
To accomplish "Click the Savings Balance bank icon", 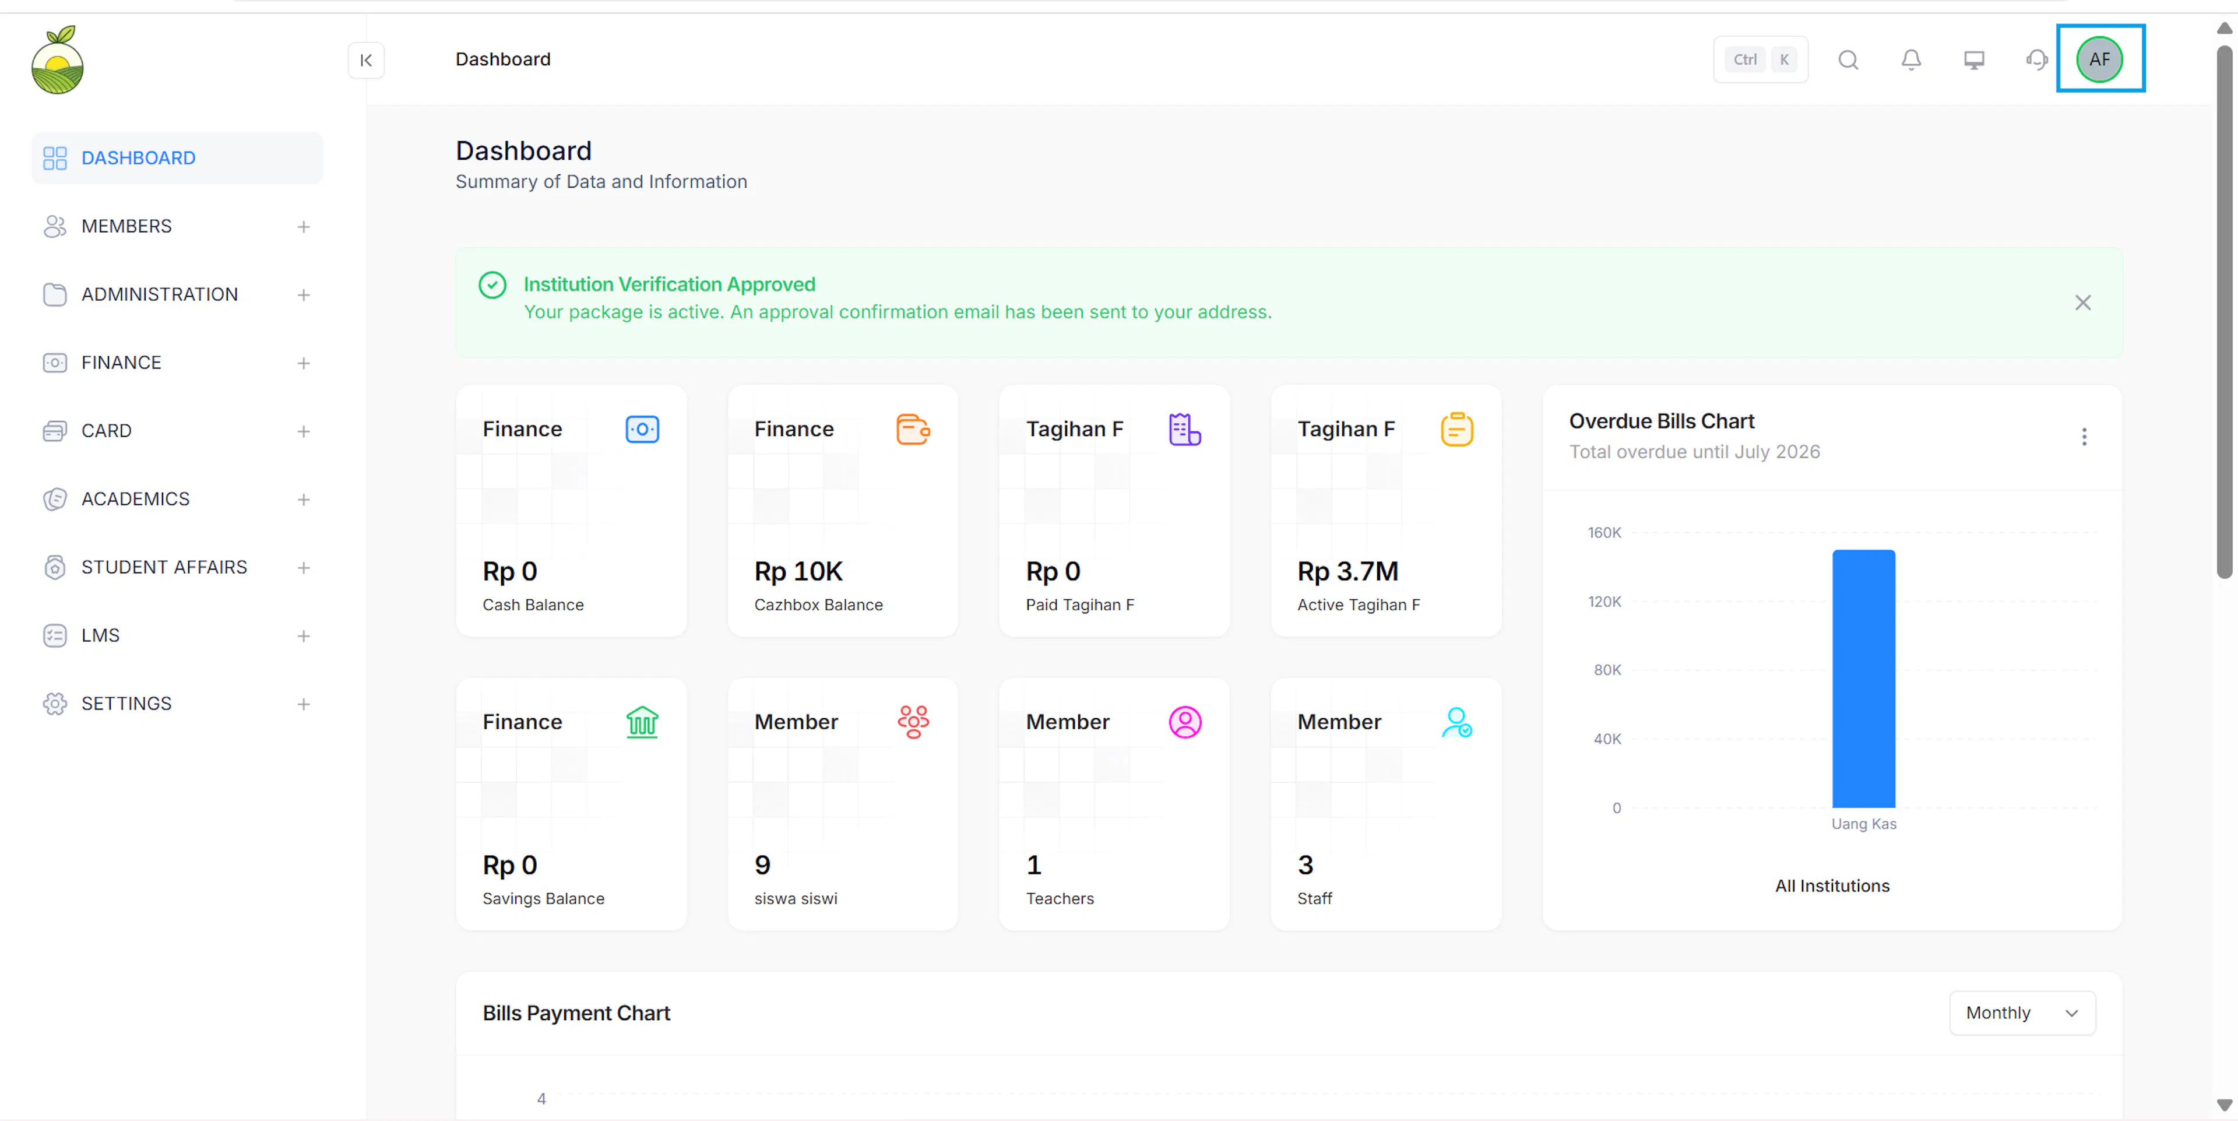I will tap(642, 722).
